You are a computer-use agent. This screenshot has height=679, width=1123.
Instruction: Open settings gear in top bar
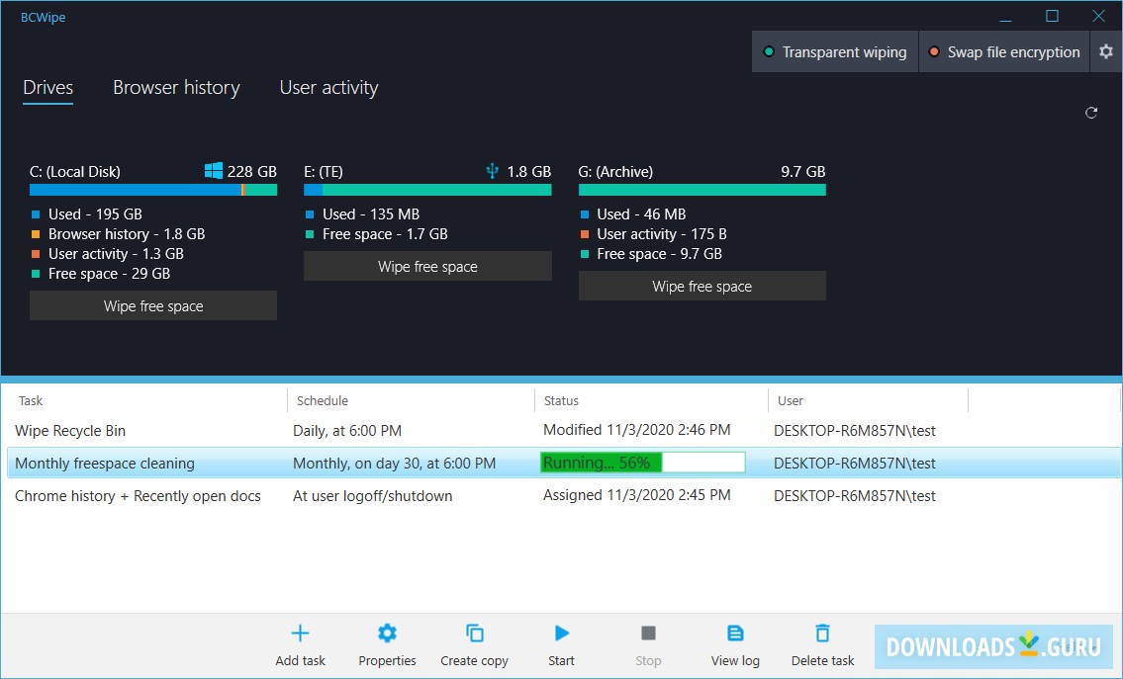tap(1106, 51)
